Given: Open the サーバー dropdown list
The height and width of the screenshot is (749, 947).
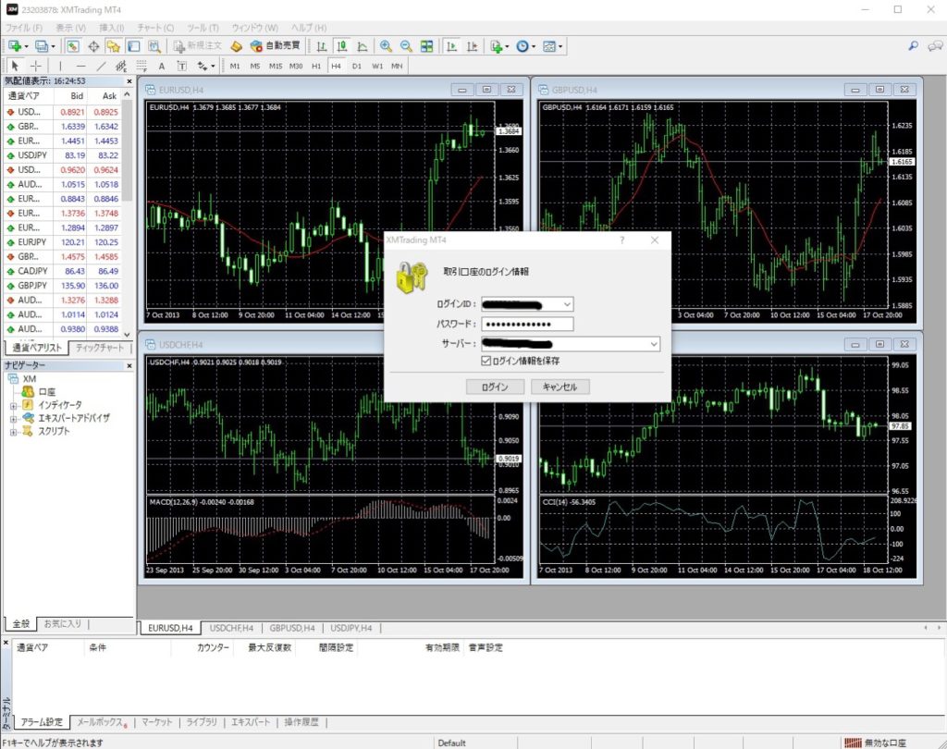Looking at the screenshot, I should point(655,344).
